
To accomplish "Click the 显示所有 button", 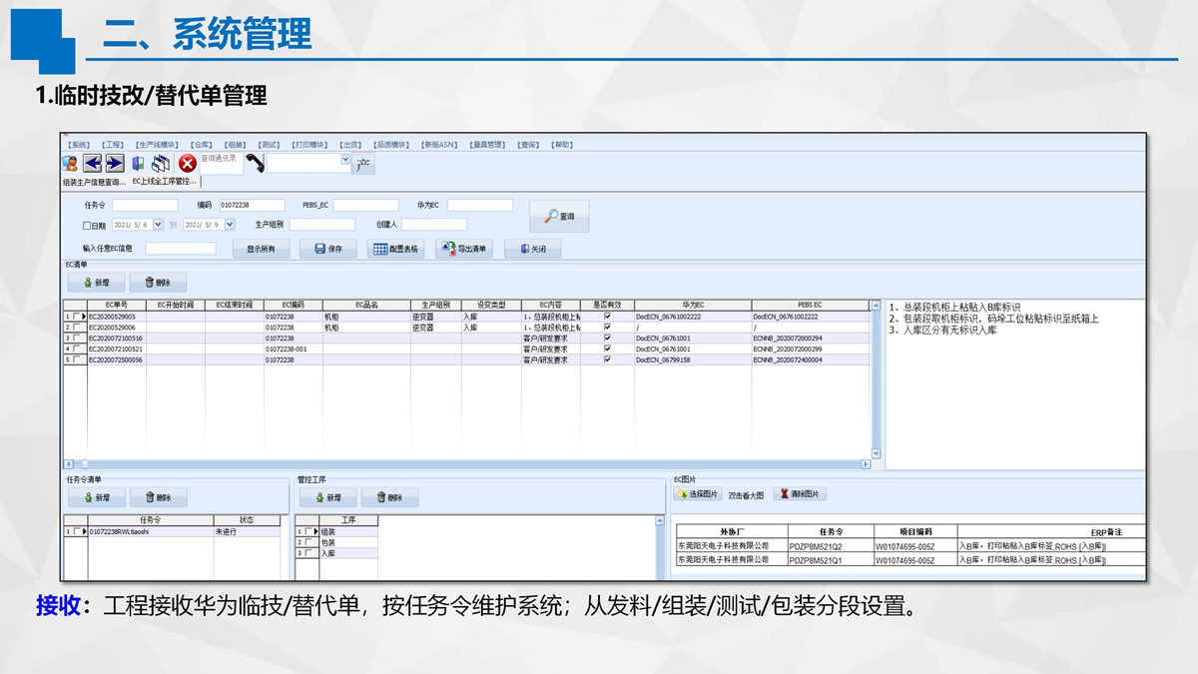I will click(261, 249).
